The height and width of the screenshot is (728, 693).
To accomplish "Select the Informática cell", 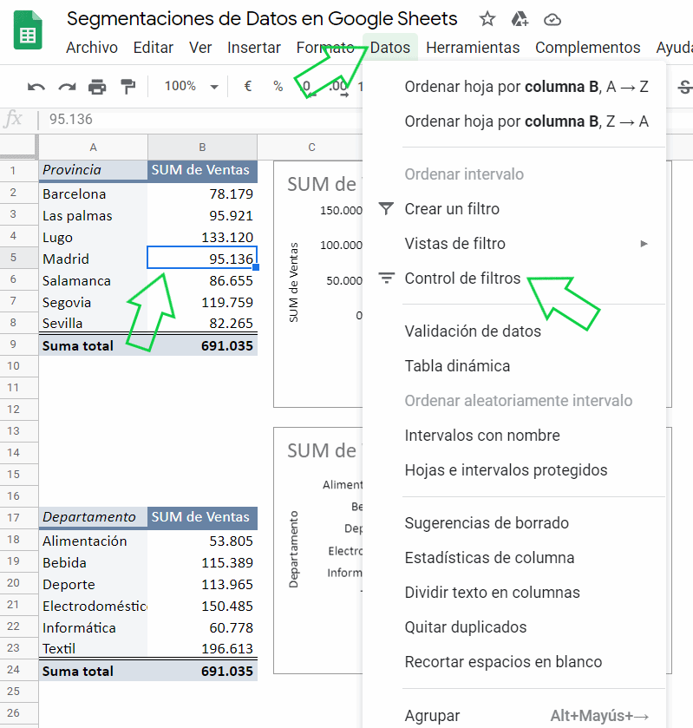I will coord(94,627).
